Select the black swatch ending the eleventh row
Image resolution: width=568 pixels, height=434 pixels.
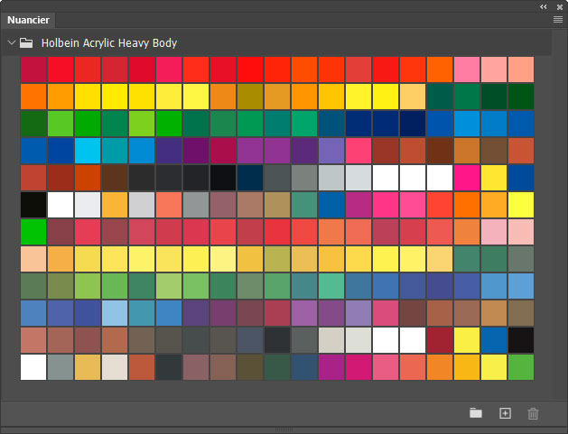point(521,340)
